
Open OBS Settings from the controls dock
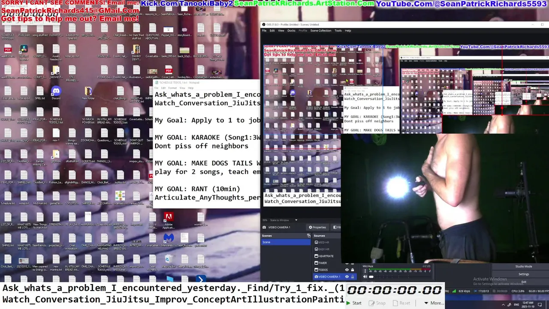click(x=523, y=274)
